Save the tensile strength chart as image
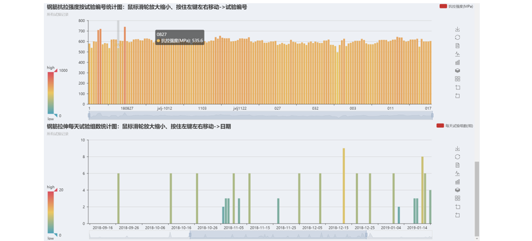Viewport: 532px width, 241px height. pos(457,29)
